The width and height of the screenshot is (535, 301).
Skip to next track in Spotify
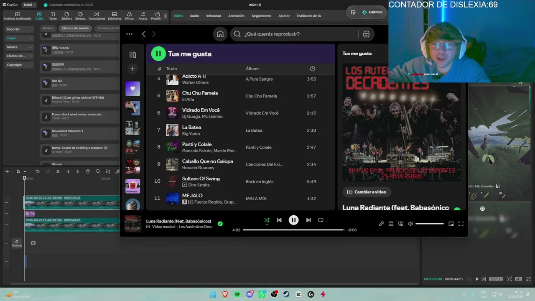click(308, 220)
